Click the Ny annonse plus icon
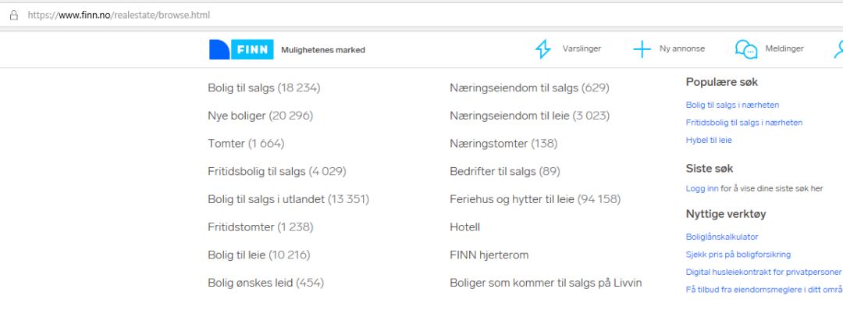Viewport: 843px width, 321px height. [642, 49]
